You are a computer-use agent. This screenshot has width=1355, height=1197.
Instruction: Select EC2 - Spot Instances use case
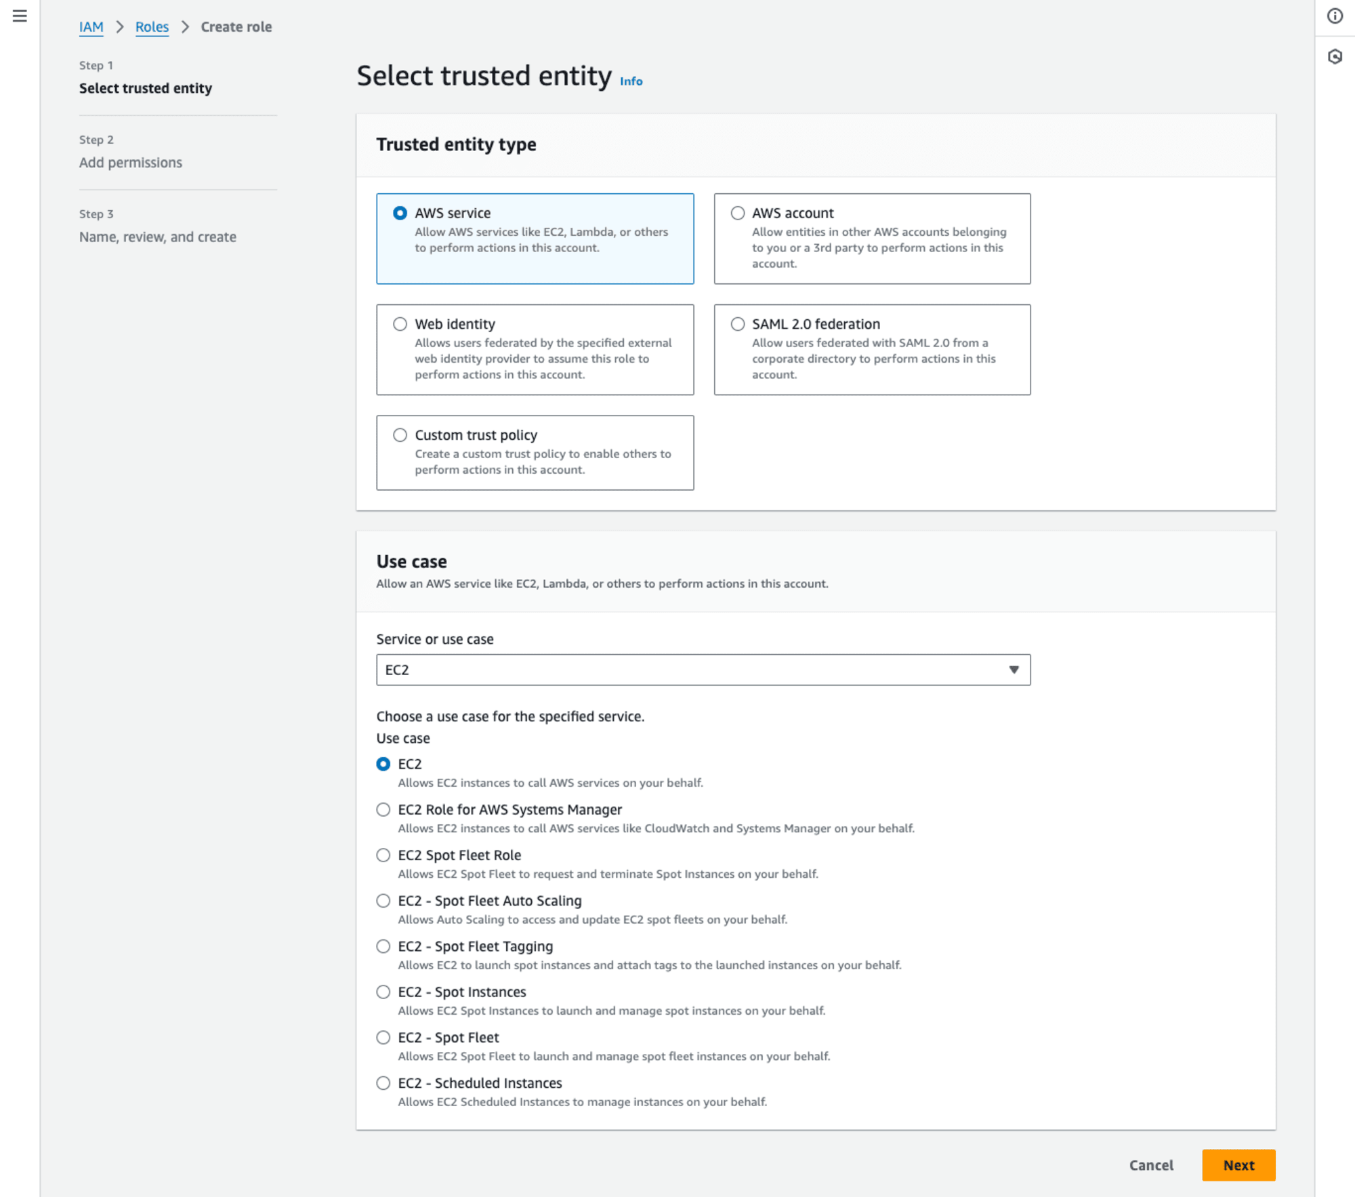point(383,992)
